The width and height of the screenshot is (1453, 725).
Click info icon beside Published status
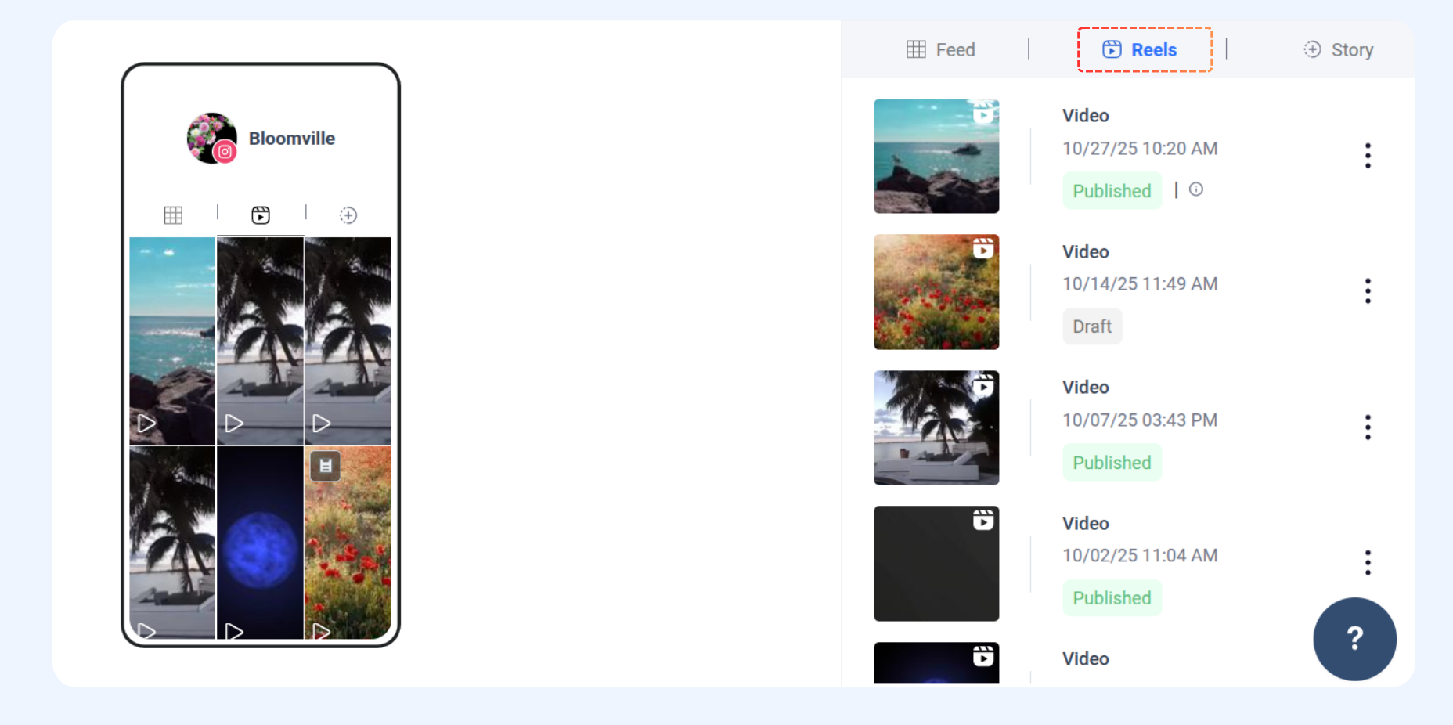tap(1196, 189)
